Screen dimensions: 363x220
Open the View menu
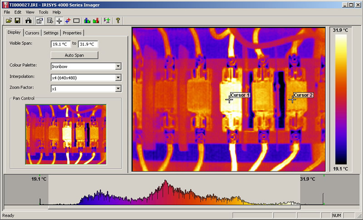click(30, 12)
